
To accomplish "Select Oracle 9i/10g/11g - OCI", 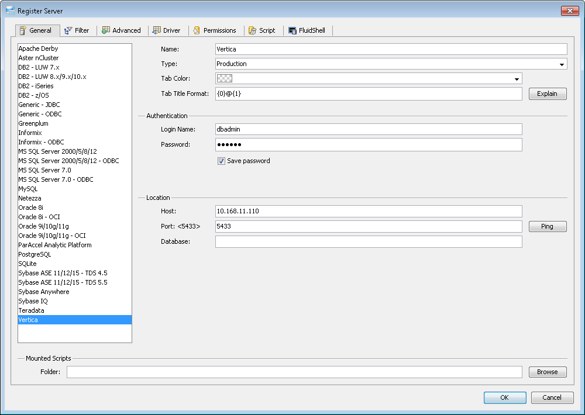I will (x=75, y=236).
